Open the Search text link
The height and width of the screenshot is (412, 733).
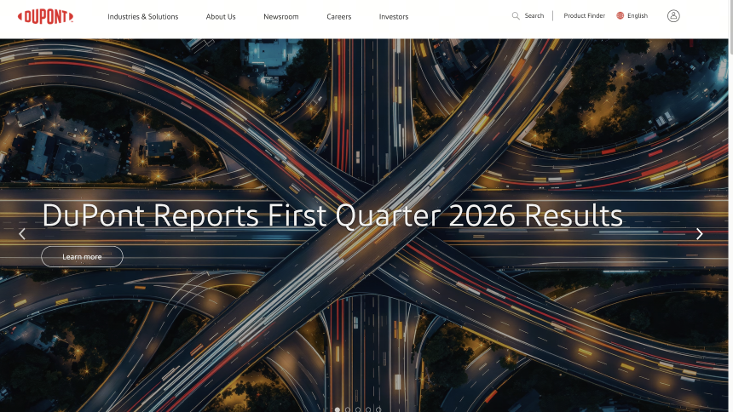tap(534, 16)
